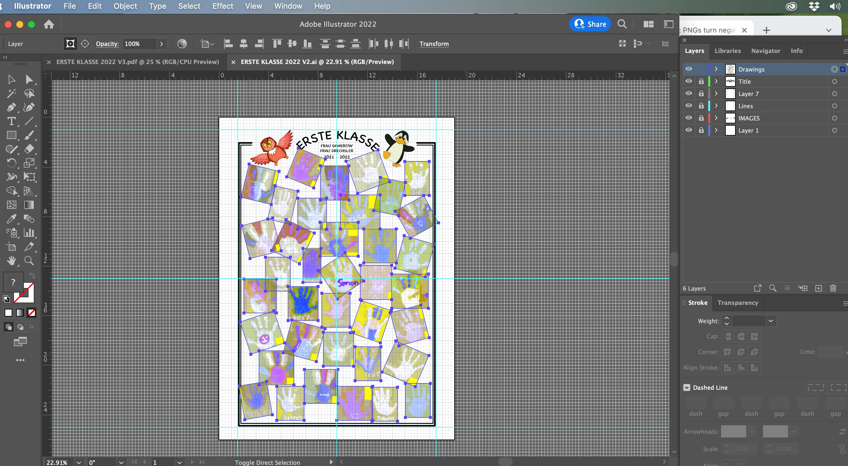Hide the Title layer visibility eye
848x466 pixels.
(689, 81)
